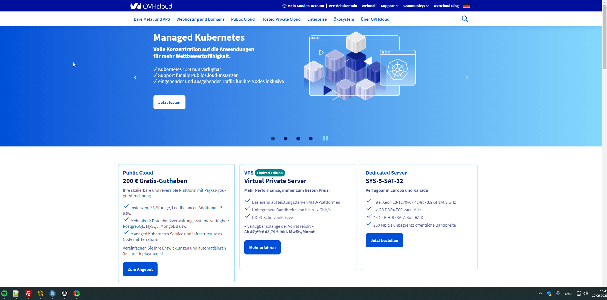Click the Windows Security tray icon

click(x=549, y=293)
